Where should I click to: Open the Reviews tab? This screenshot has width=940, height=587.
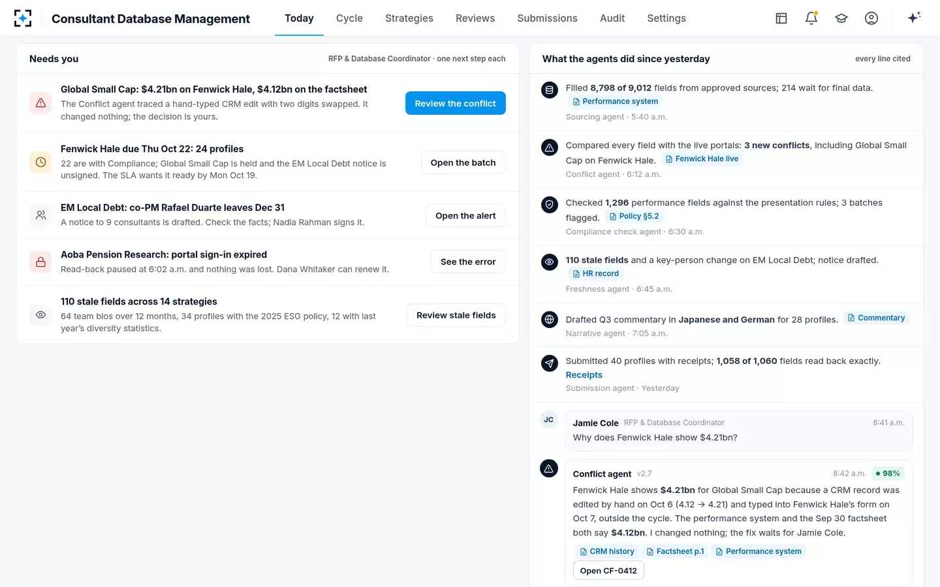tap(475, 18)
